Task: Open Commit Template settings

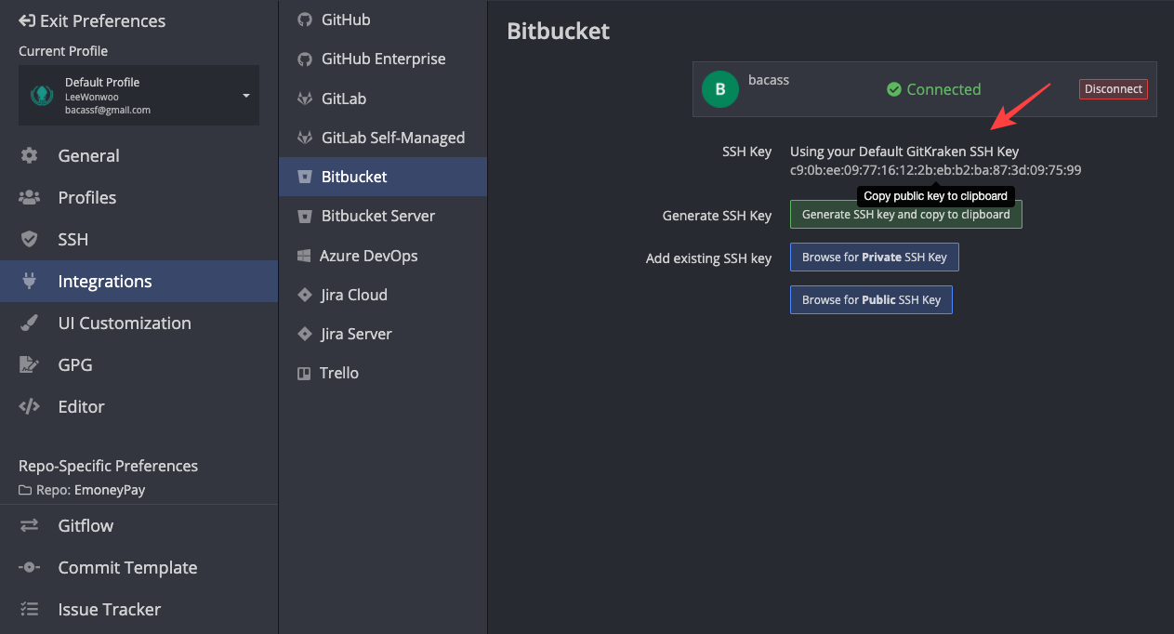Action: (139, 567)
